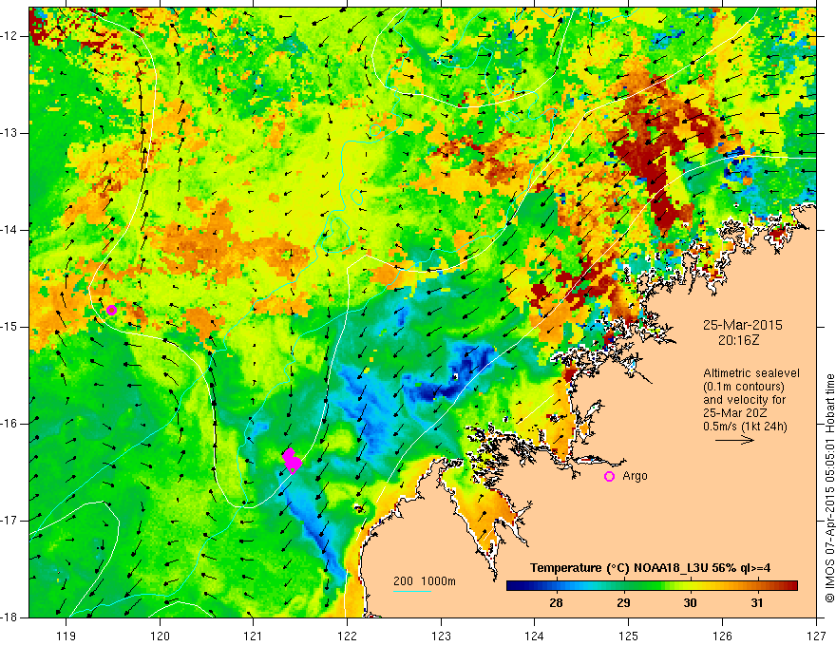Click the '-13' latitude axis label
Image resolution: width=836 pixels, height=646 pixels.
coord(10,133)
